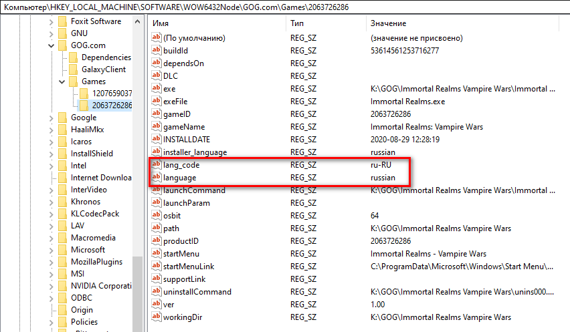
Task: Select the Icaros key
Action: coord(81,142)
